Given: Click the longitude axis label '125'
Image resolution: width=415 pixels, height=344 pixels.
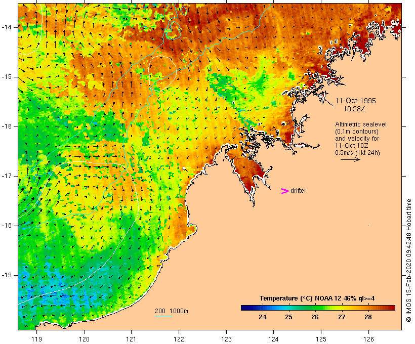Looking at the screenshot, I should tap(321, 339).
